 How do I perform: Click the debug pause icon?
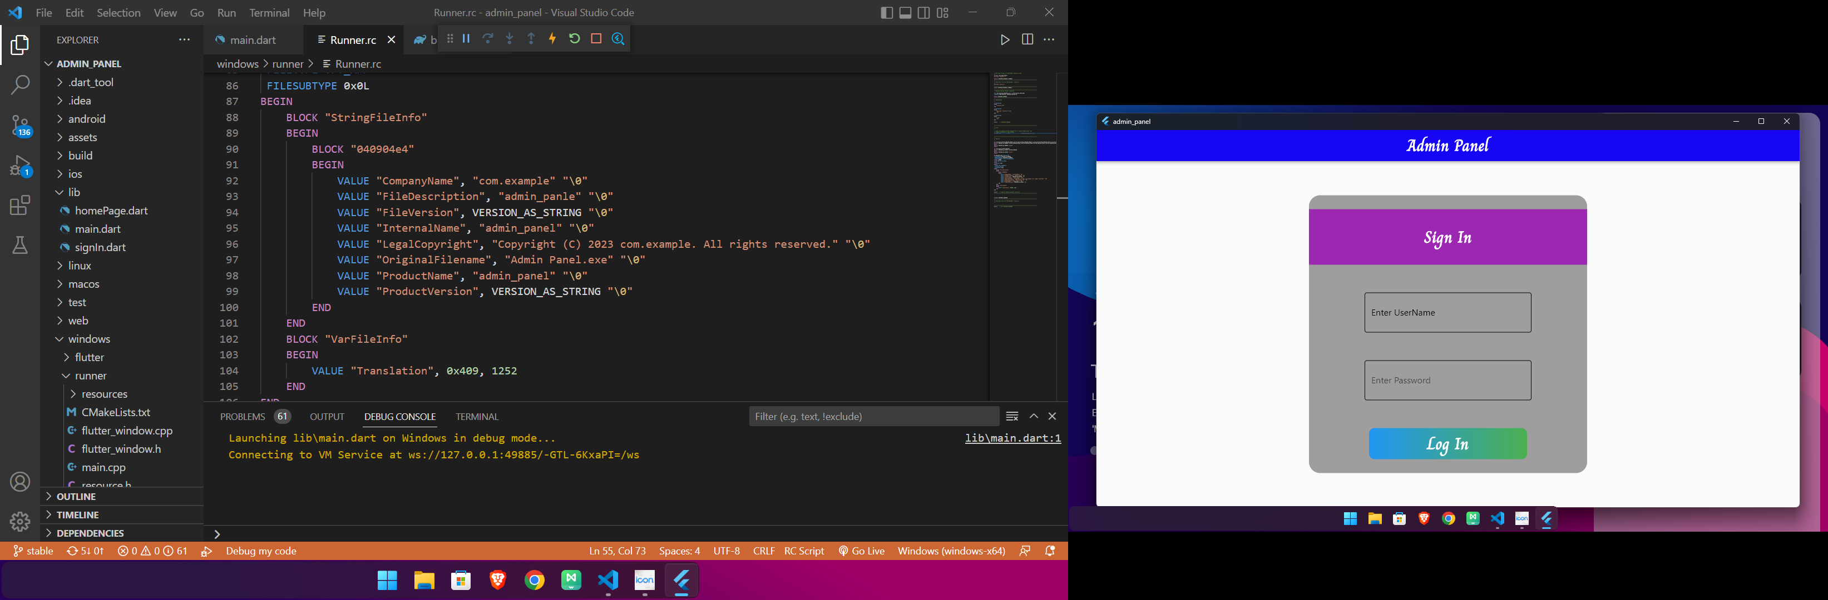(465, 38)
